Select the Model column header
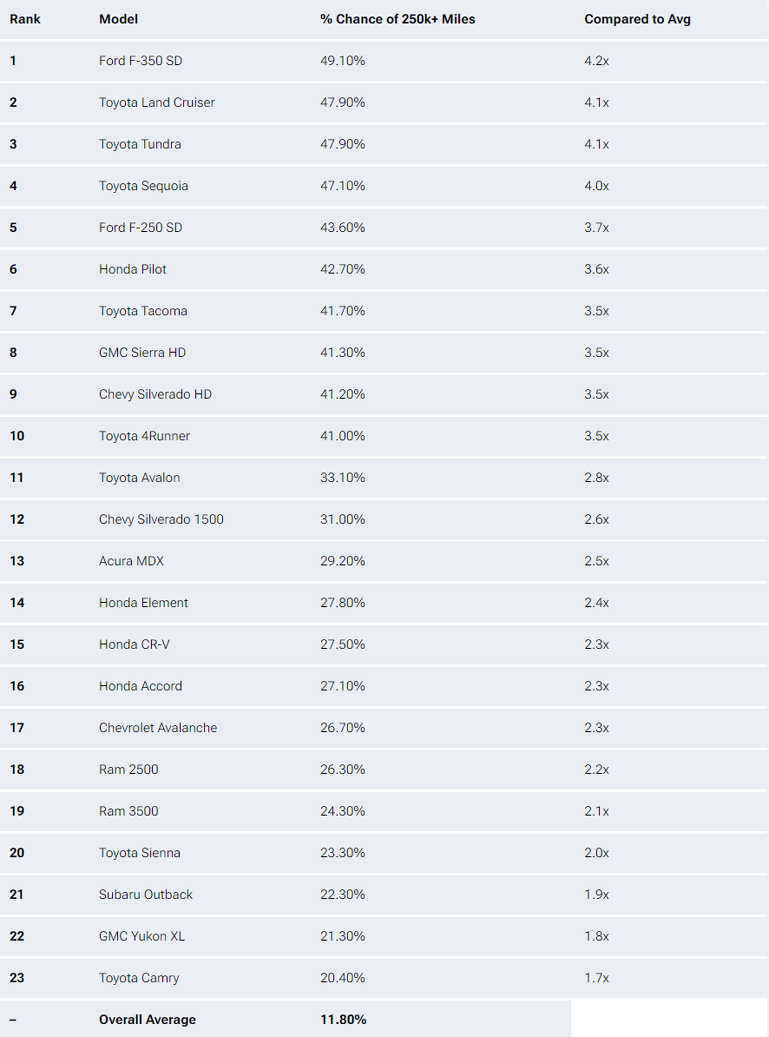This screenshot has width=769, height=1037. point(119,19)
